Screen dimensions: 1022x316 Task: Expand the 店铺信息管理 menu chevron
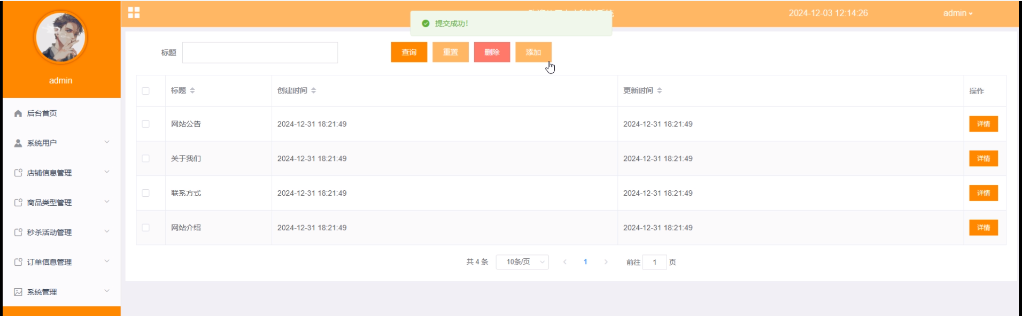pyautogui.click(x=107, y=172)
